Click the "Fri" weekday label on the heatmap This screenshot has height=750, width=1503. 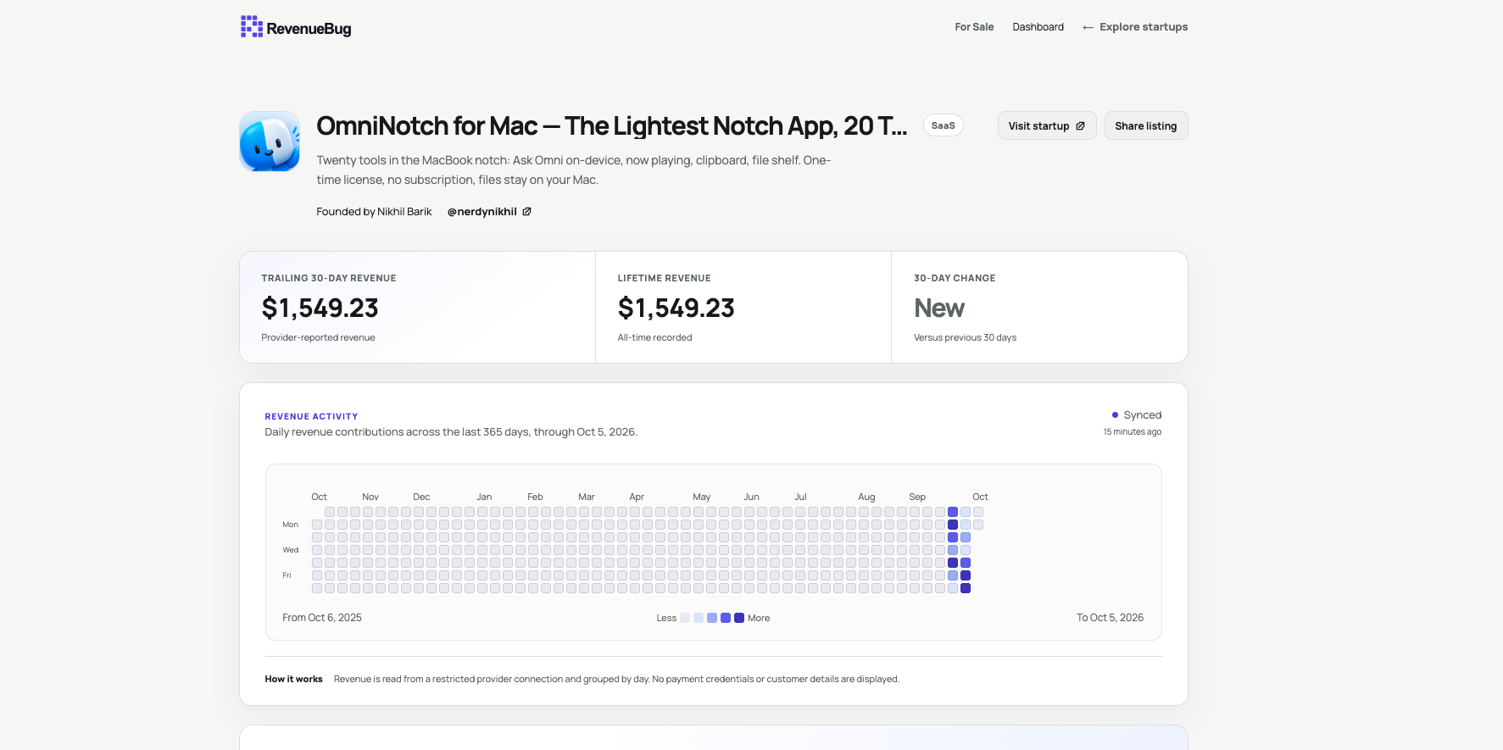coord(287,575)
